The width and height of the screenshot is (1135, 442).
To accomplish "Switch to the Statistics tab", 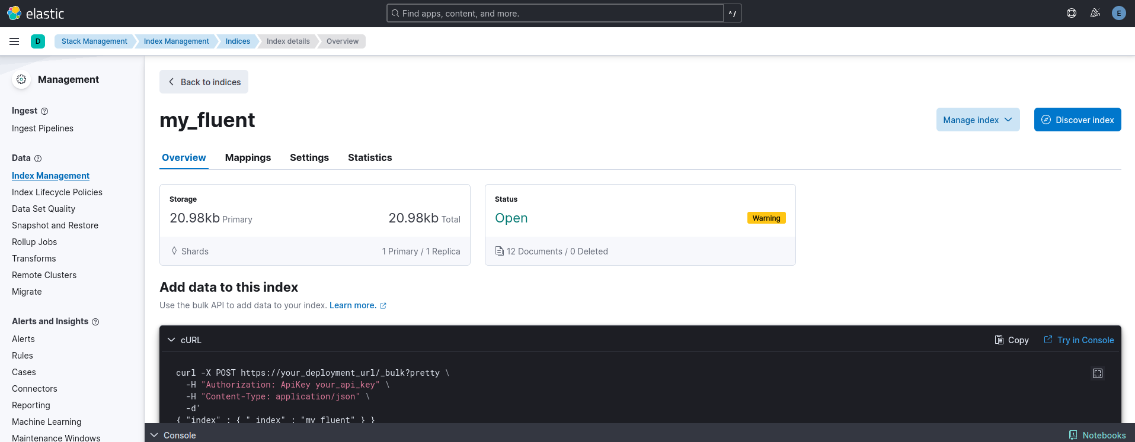I will click(x=370, y=157).
